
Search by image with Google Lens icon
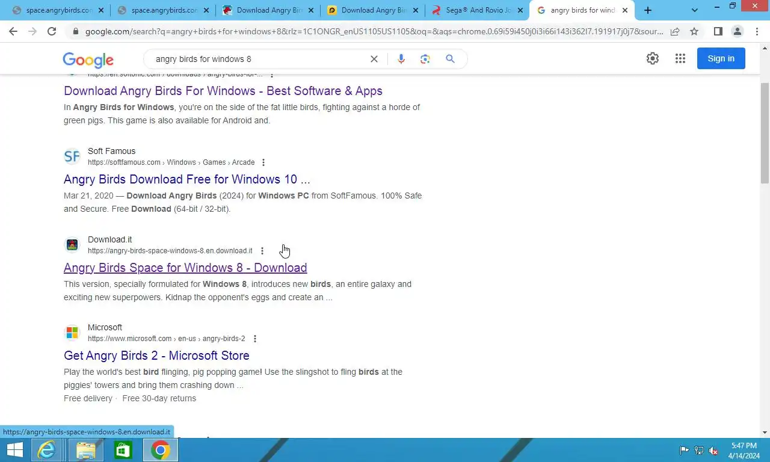[425, 59]
